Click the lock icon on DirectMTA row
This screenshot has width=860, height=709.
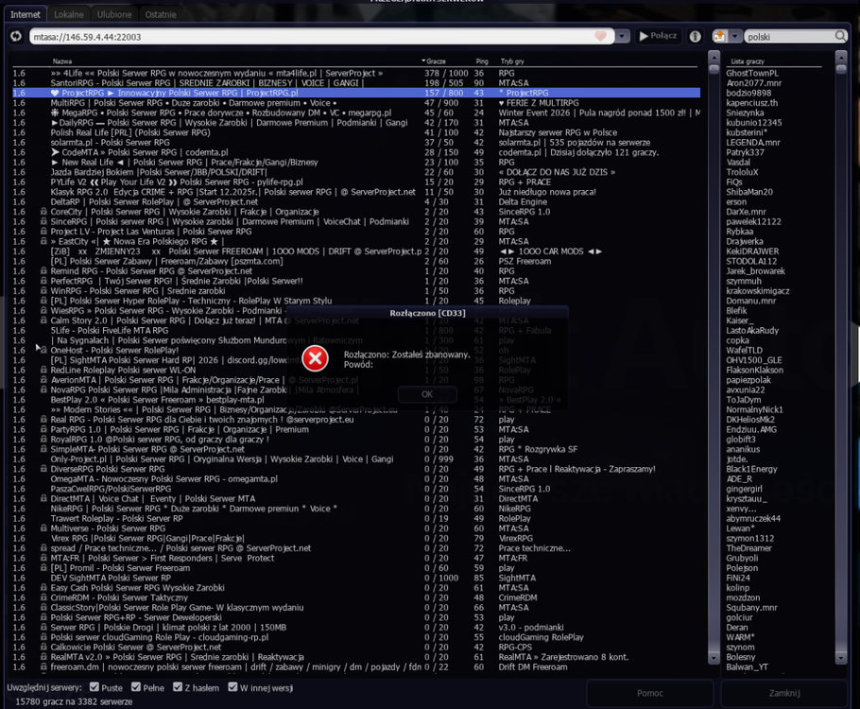43,498
